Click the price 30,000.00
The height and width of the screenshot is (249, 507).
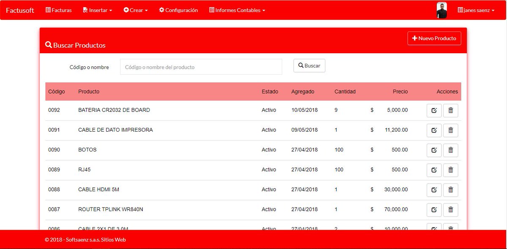[x=396, y=189]
